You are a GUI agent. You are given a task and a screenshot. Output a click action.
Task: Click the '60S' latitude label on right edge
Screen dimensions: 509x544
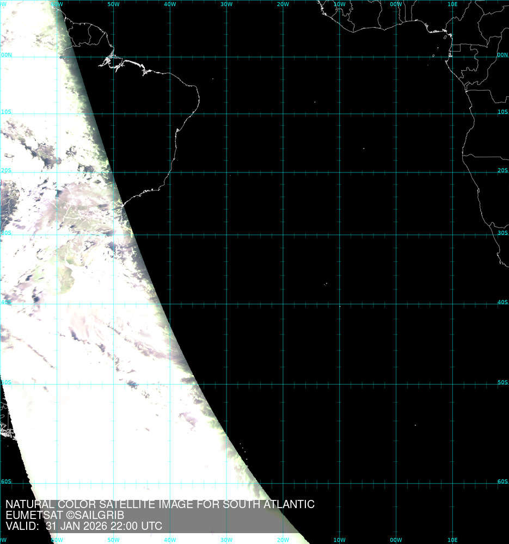coord(502,481)
